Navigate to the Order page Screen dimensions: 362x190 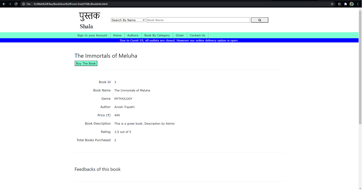tap(180, 35)
